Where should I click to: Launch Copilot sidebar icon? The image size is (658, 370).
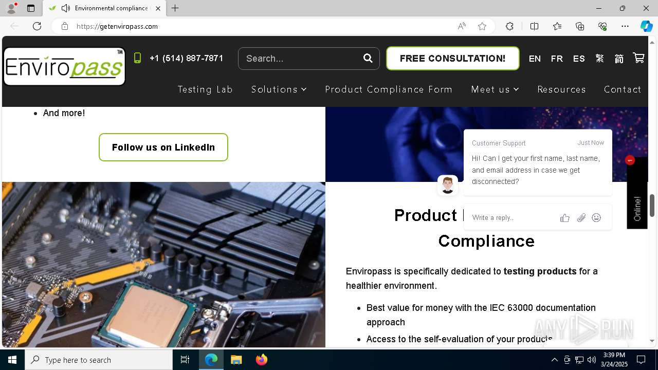click(x=646, y=26)
